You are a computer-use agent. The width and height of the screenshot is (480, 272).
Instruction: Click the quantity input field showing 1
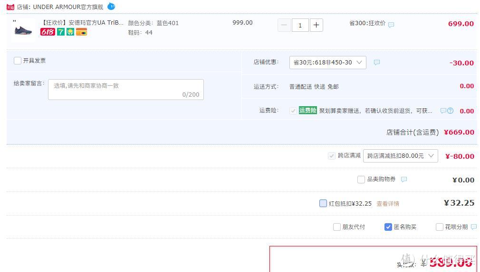[300, 25]
